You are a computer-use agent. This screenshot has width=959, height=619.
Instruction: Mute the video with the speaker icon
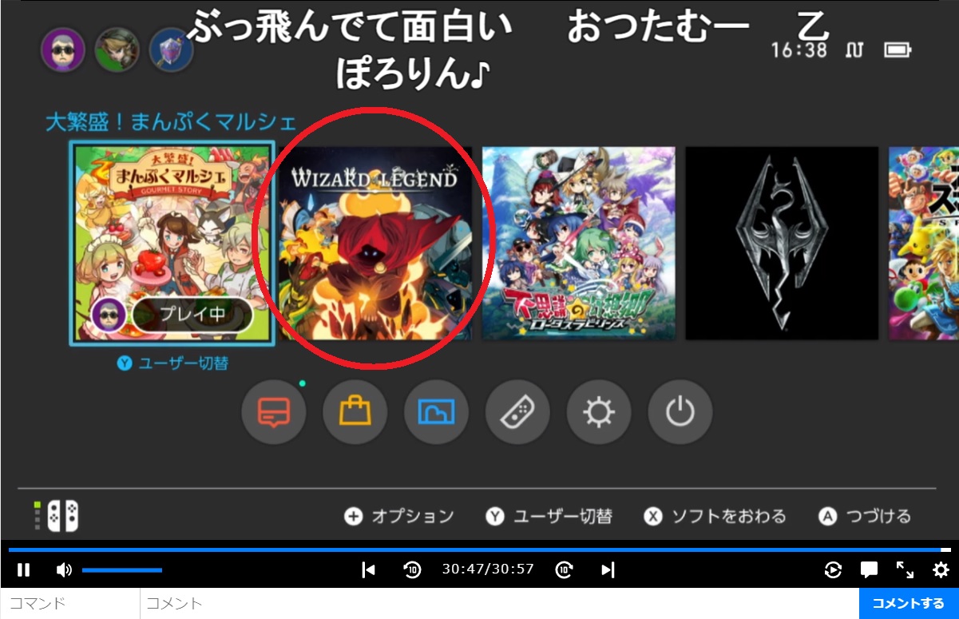pos(64,569)
